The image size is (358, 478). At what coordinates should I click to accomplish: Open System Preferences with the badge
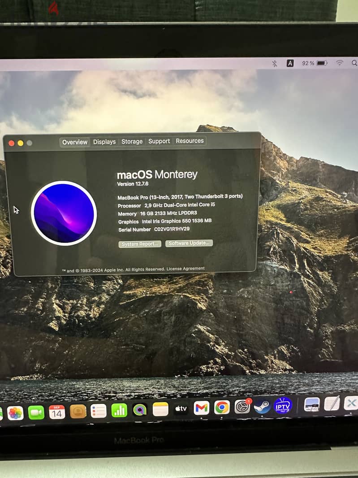click(242, 406)
